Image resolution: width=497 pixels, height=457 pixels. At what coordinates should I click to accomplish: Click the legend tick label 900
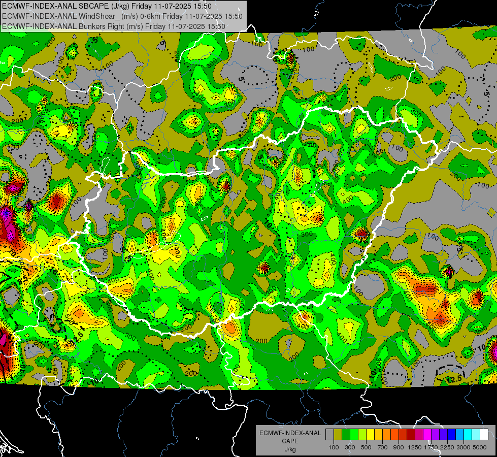[x=399, y=447]
